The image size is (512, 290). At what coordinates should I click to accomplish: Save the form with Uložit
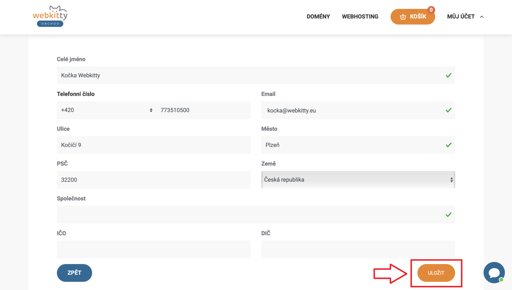pos(436,273)
